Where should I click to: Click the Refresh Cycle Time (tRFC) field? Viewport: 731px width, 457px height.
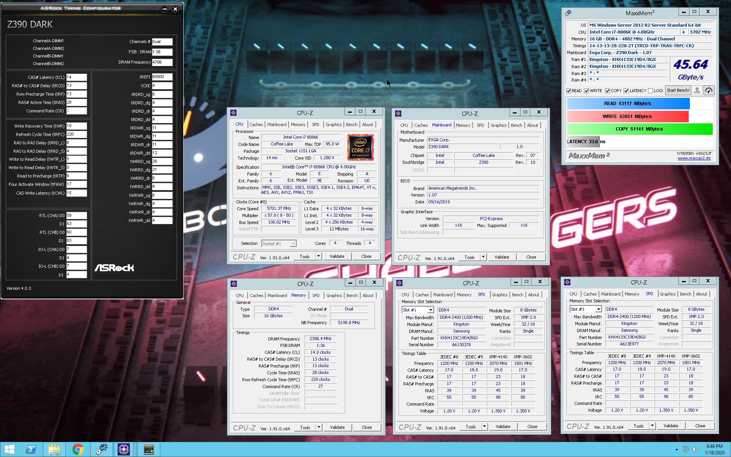[77, 134]
